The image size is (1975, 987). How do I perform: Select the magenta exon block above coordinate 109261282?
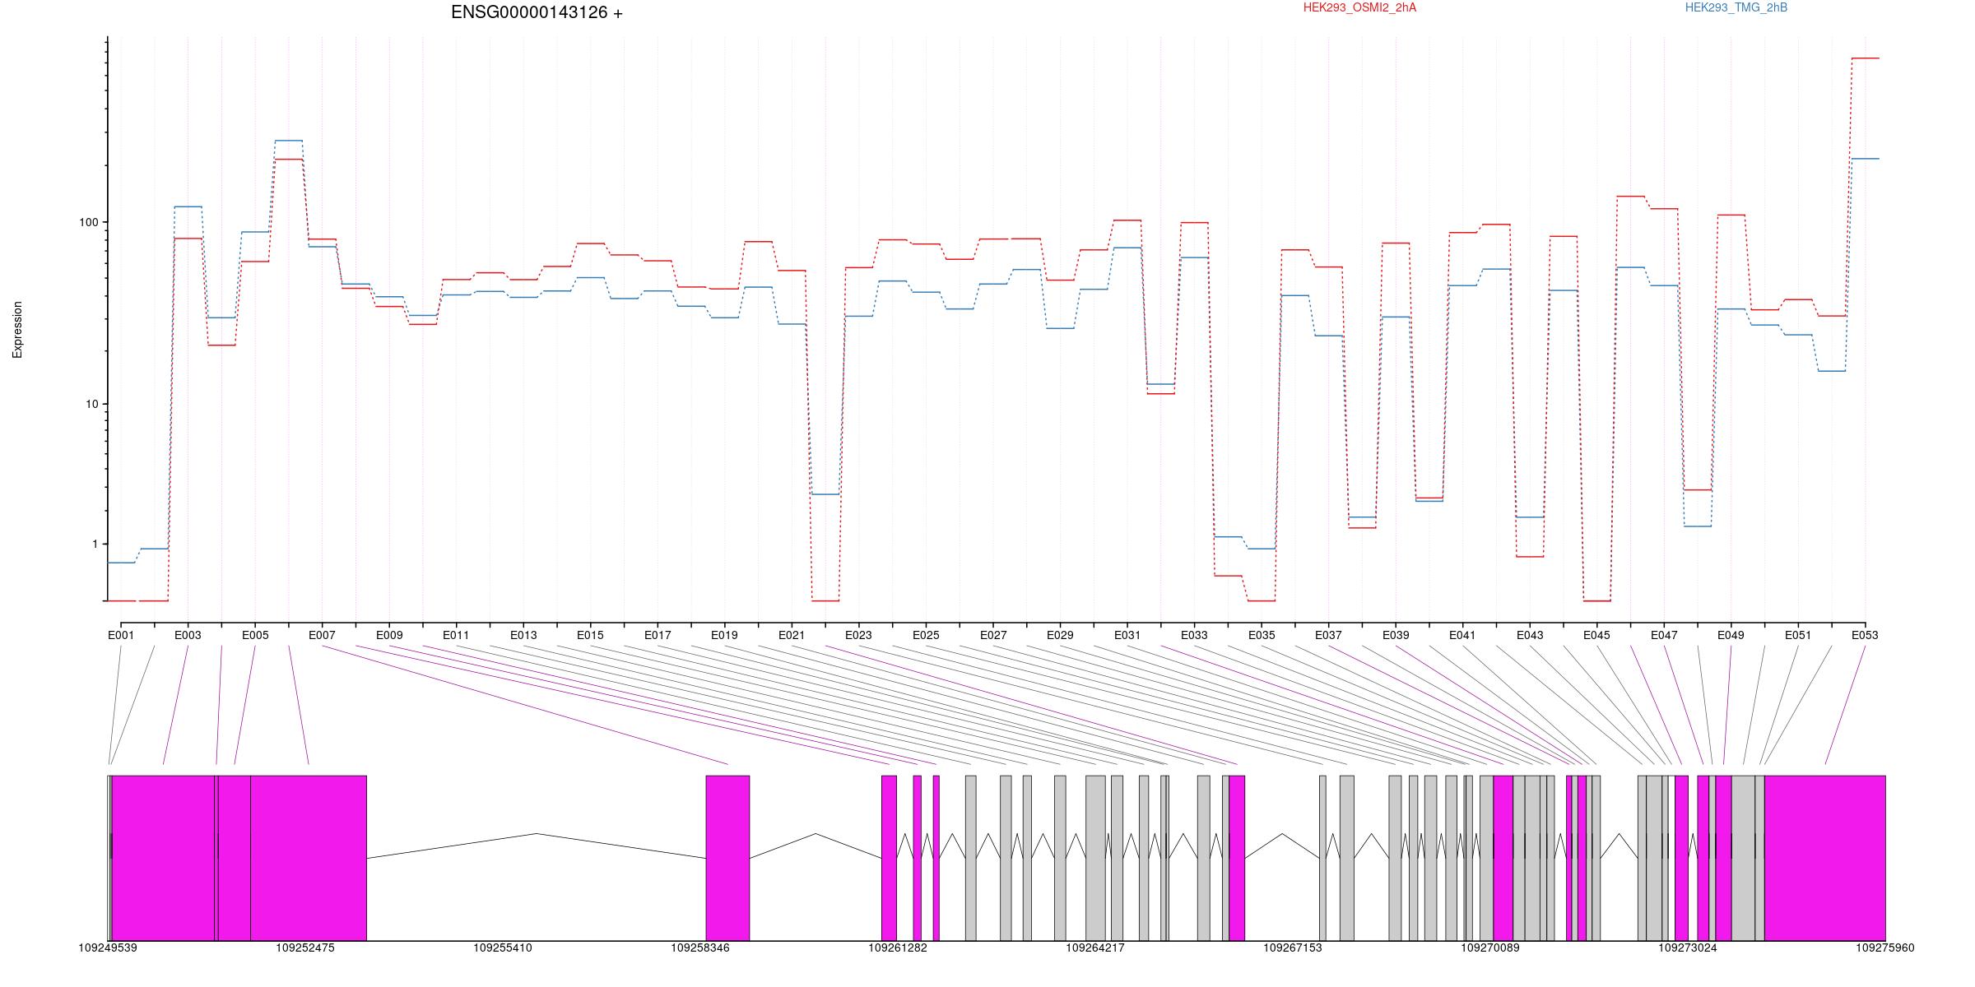pos(889,858)
